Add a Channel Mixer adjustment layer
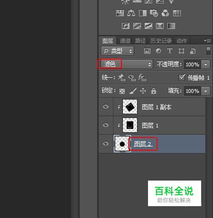This screenshot has width=213, height=218. 165,13
